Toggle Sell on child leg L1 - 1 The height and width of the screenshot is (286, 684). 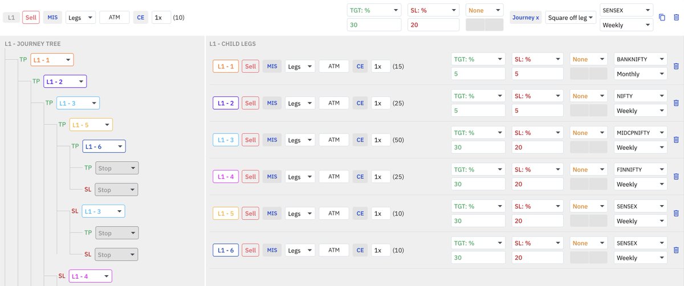click(250, 66)
